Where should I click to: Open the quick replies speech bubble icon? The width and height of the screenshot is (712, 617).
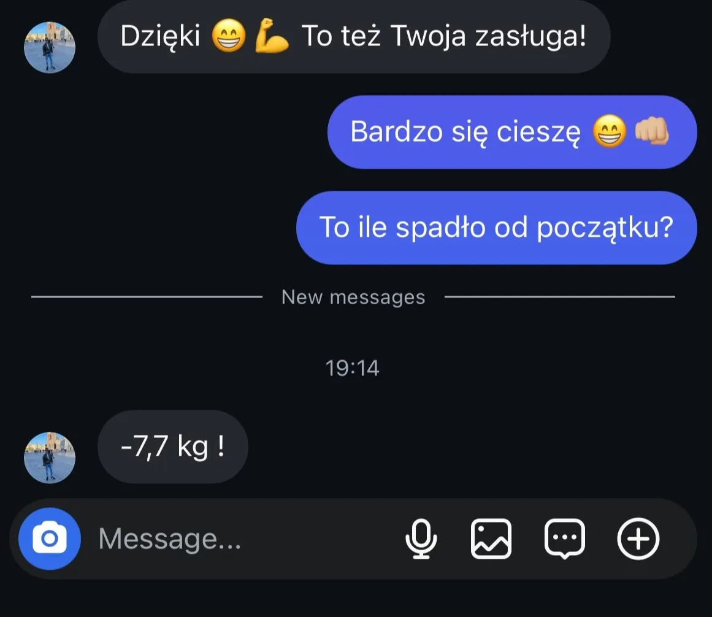pyautogui.click(x=564, y=538)
